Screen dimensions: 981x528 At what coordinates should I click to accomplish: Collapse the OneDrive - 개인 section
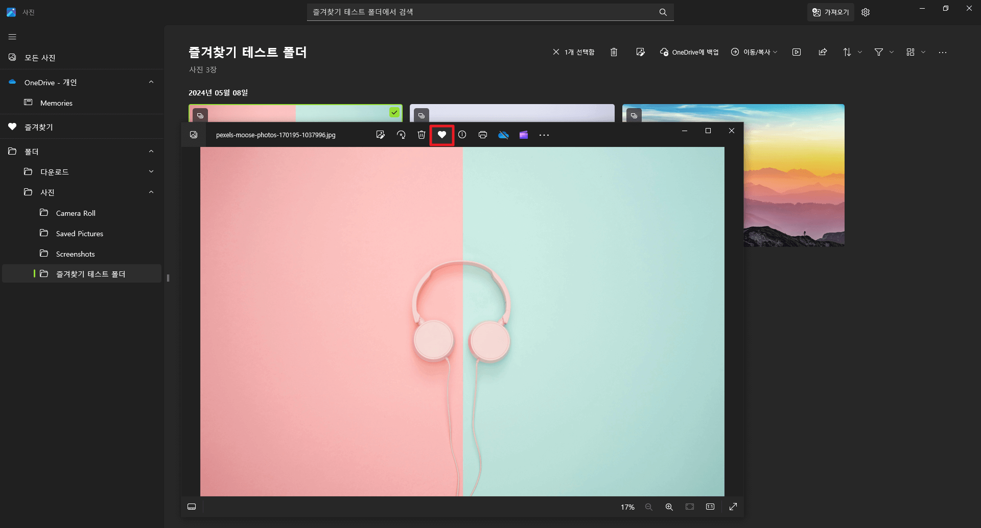151,82
